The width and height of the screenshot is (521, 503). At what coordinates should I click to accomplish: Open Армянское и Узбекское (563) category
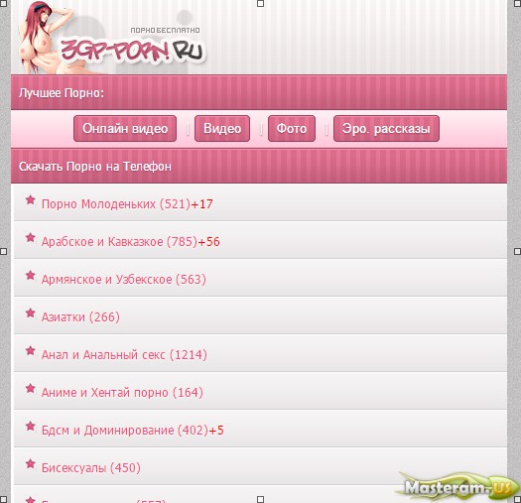124,280
